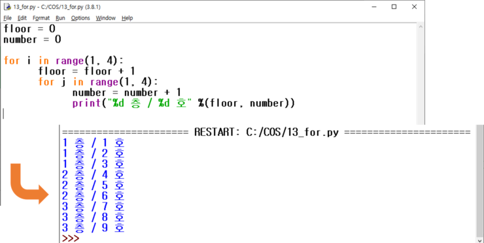Open the Edit menu
The width and height of the screenshot is (484, 243).
click(x=22, y=18)
